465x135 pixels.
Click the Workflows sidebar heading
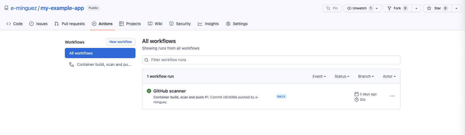[75, 42]
